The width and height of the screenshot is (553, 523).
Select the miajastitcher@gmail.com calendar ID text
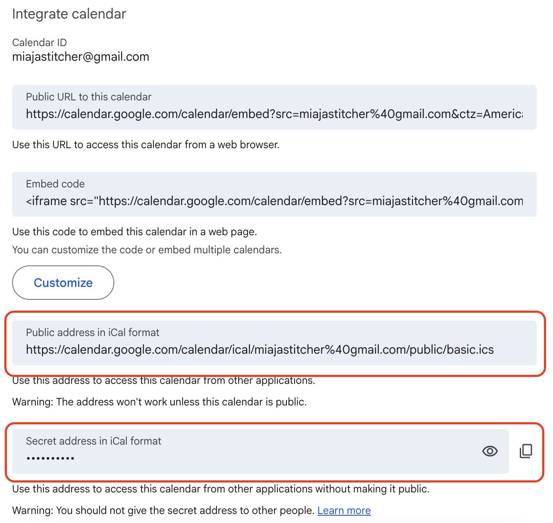click(x=81, y=57)
